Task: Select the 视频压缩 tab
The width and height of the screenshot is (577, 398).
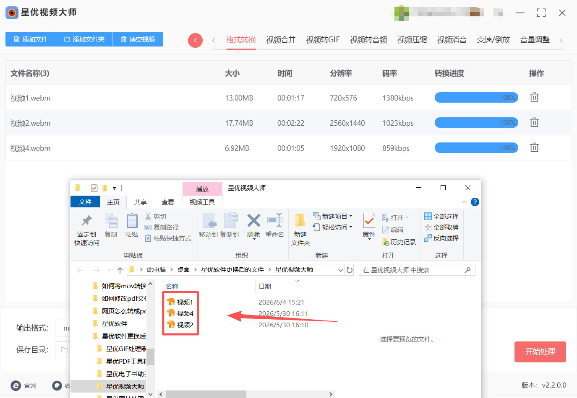Action: (412, 40)
